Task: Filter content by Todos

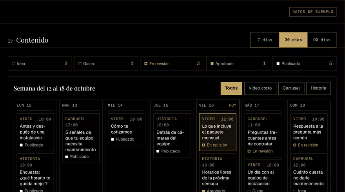Action: 231,89
